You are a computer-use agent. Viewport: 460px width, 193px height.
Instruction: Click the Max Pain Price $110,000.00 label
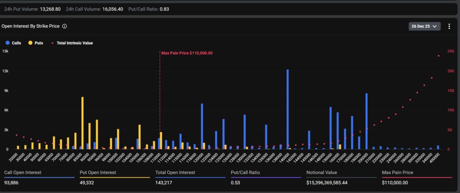point(187,53)
